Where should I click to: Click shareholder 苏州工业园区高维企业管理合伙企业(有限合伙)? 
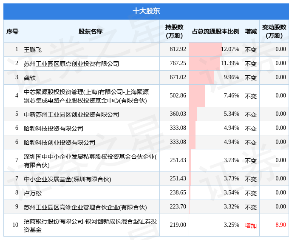pyautogui.click(x=85, y=207)
